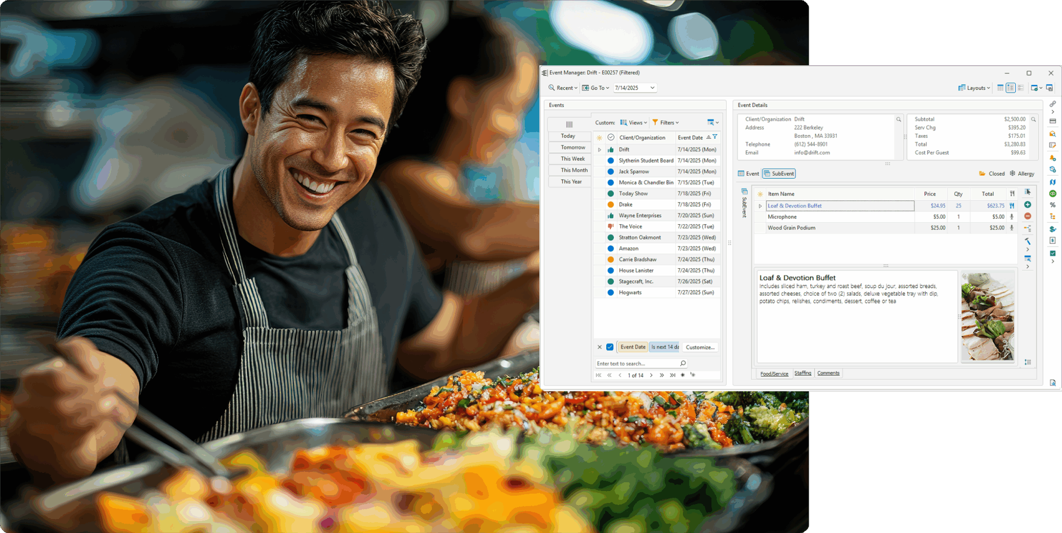Add a new item using the green plus icon
The image size is (1062, 533).
pyautogui.click(x=1027, y=205)
